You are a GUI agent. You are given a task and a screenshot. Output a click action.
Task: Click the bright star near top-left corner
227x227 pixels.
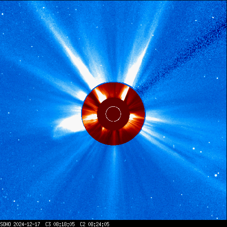3,14
